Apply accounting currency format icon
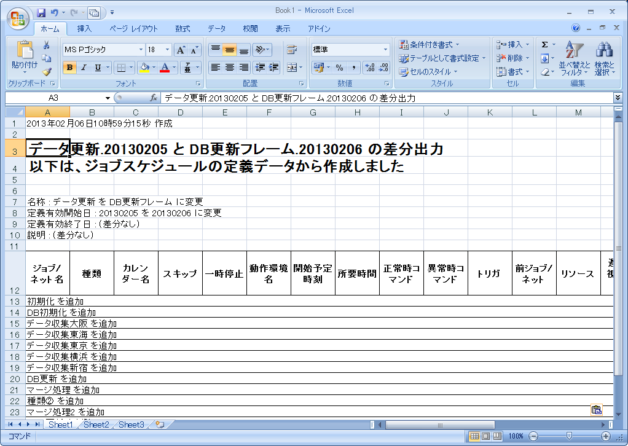This screenshot has width=628, height=446. [318, 68]
